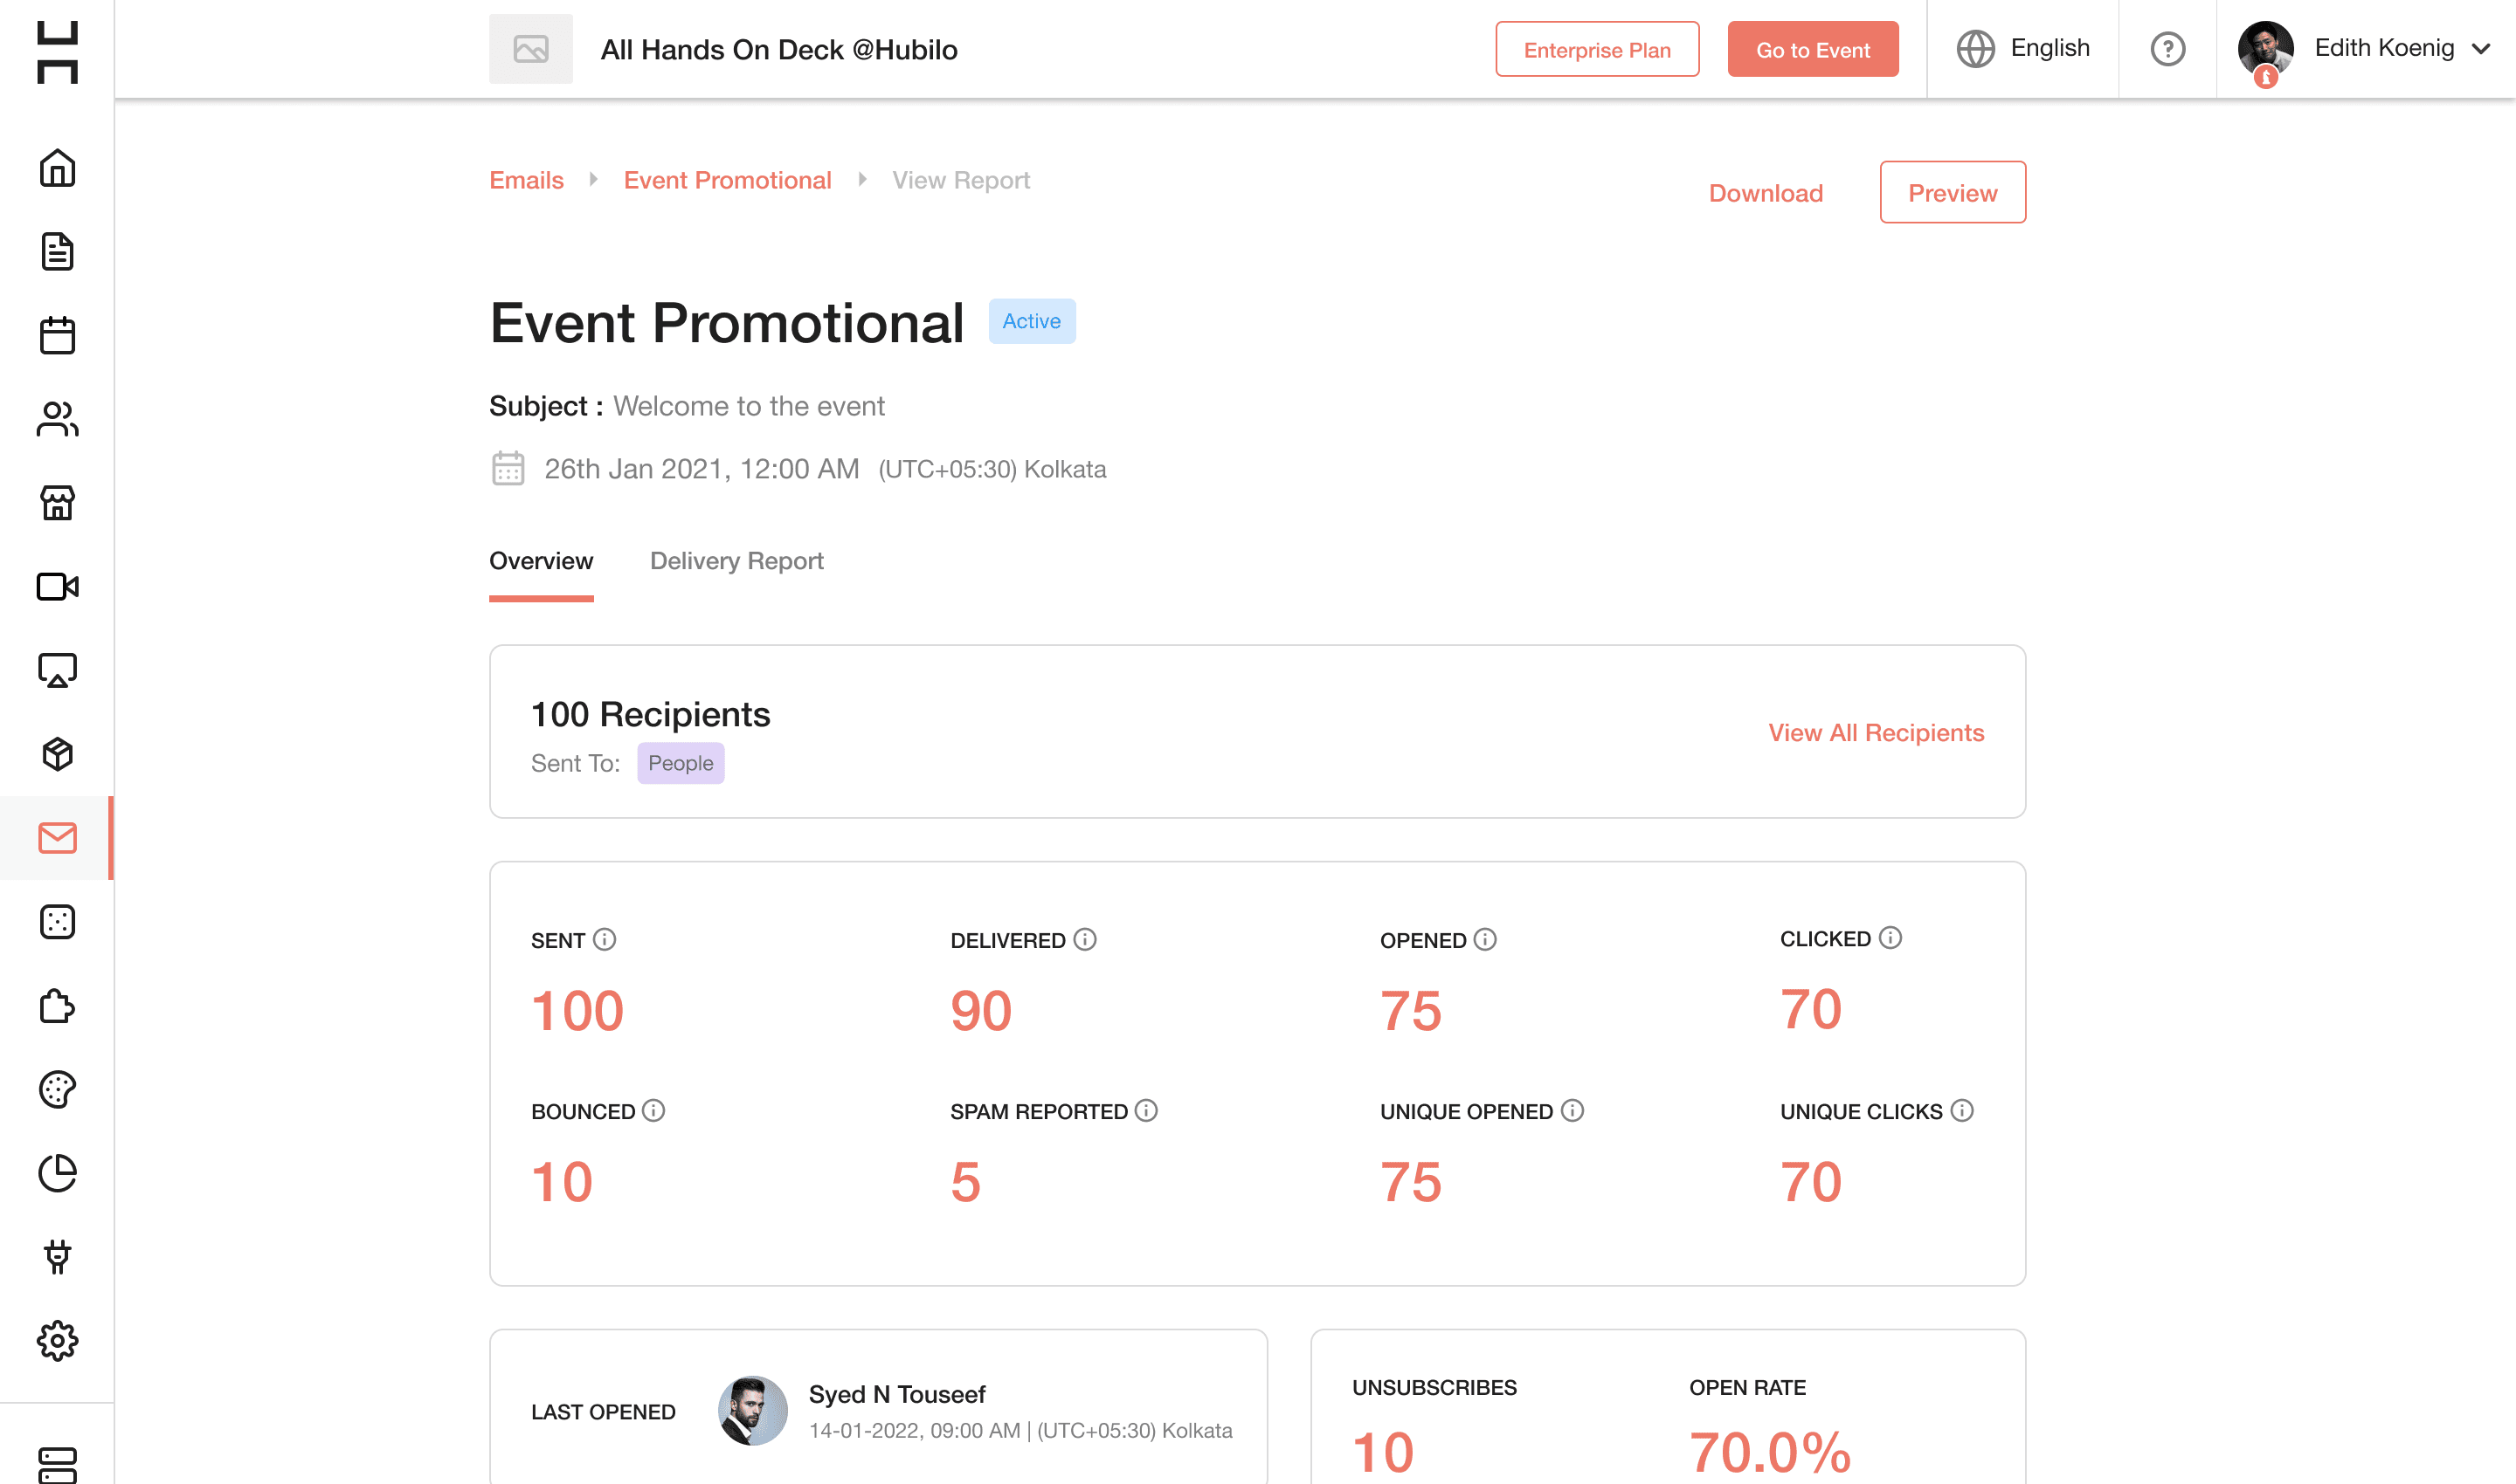Screen dimensions: 2516x1484
Task: Click the Enterprise Plan button
Action: (1597, 49)
